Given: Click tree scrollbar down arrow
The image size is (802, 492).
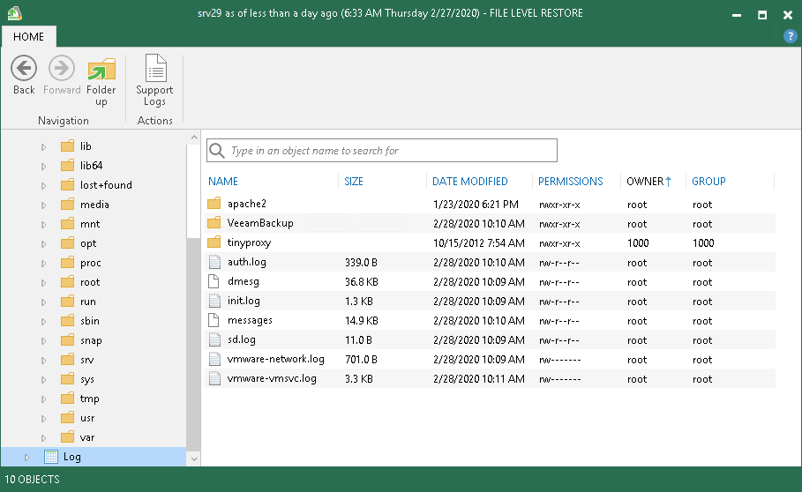Looking at the screenshot, I should [194, 458].
